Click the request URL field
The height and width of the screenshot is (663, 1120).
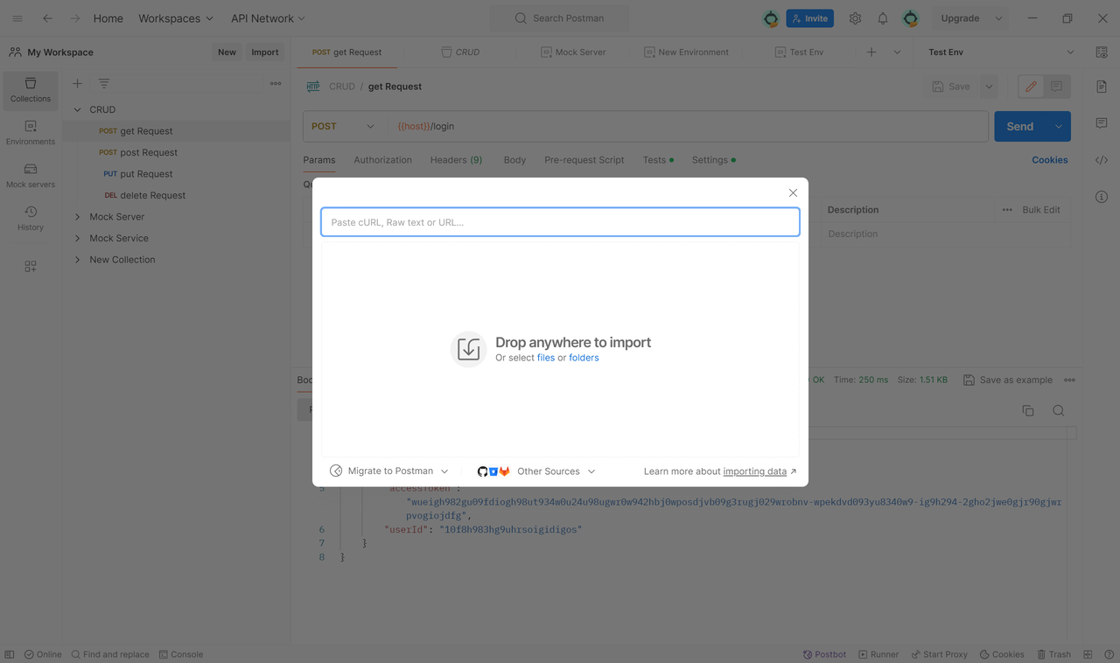point(689,126)
